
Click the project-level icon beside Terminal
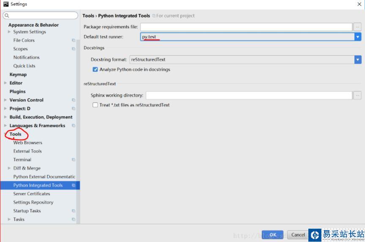point(74,160)
